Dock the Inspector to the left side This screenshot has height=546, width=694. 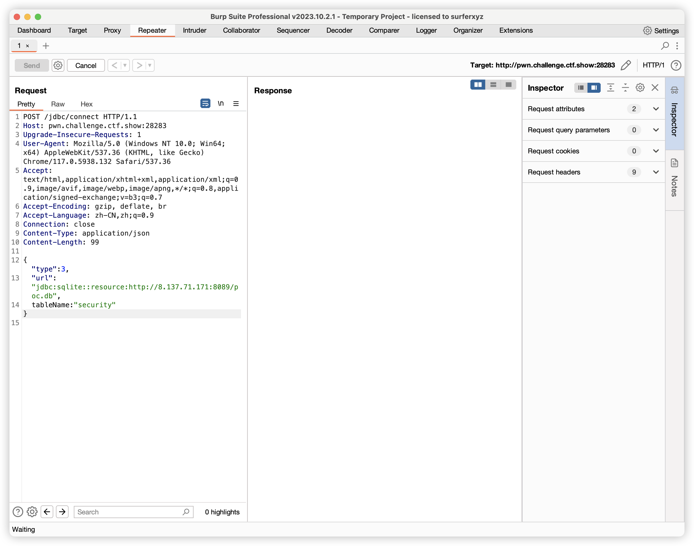click(581, 87)
